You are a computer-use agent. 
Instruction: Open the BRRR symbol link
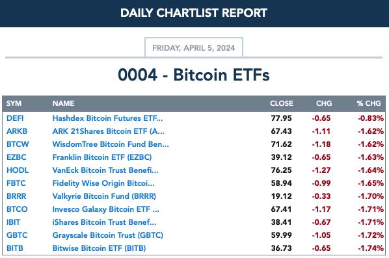pyautogui.click(x=16, y=196)
